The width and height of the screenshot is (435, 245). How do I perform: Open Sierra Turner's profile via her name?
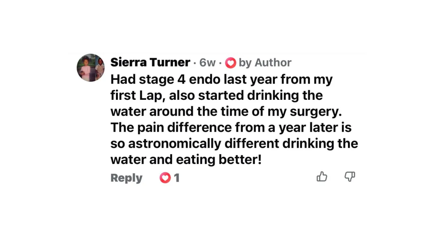tap(150, 62)
